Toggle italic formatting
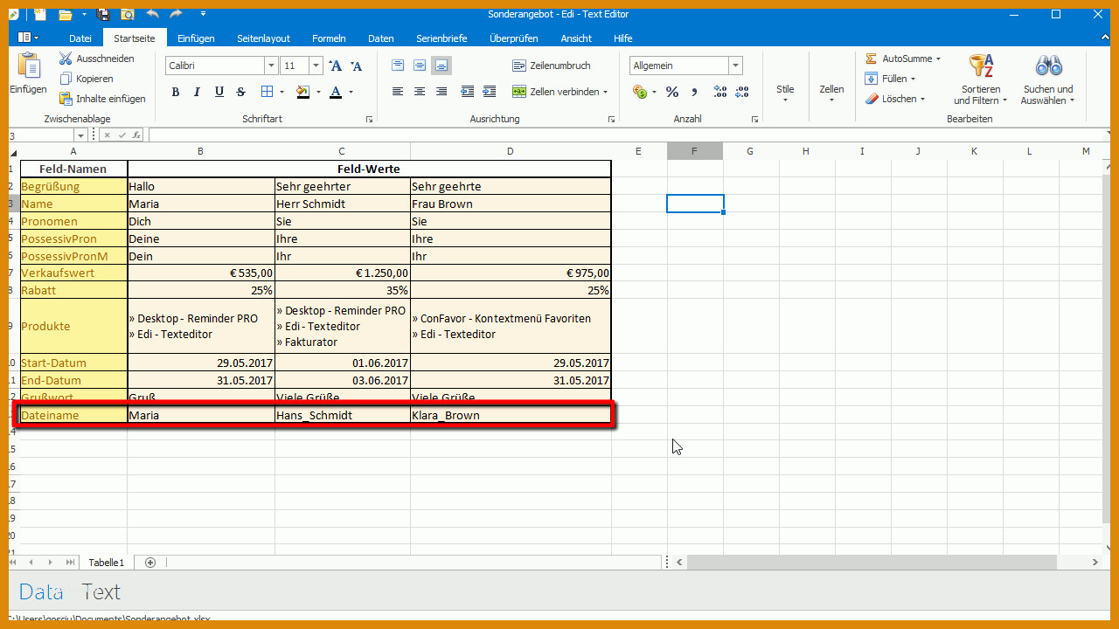This screenshot has width=1119, height=629. [197, 92]
